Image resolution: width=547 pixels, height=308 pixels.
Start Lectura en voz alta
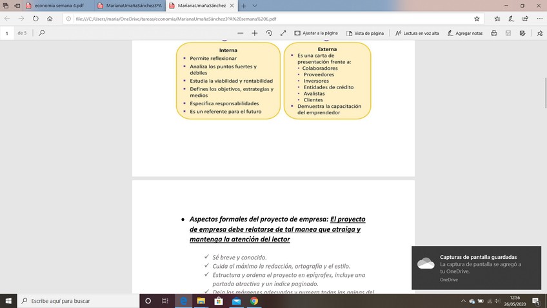coord(417,33)
